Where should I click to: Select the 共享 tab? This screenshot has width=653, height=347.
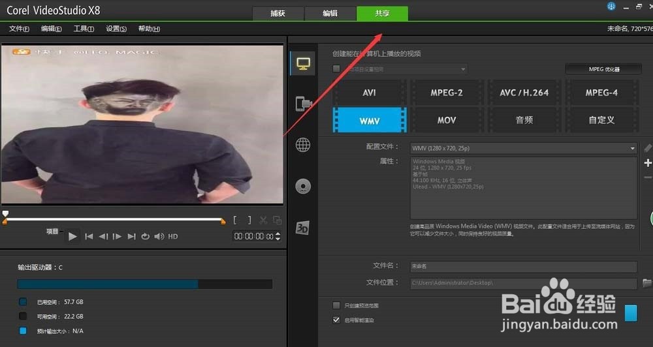(x=382, y=13)
